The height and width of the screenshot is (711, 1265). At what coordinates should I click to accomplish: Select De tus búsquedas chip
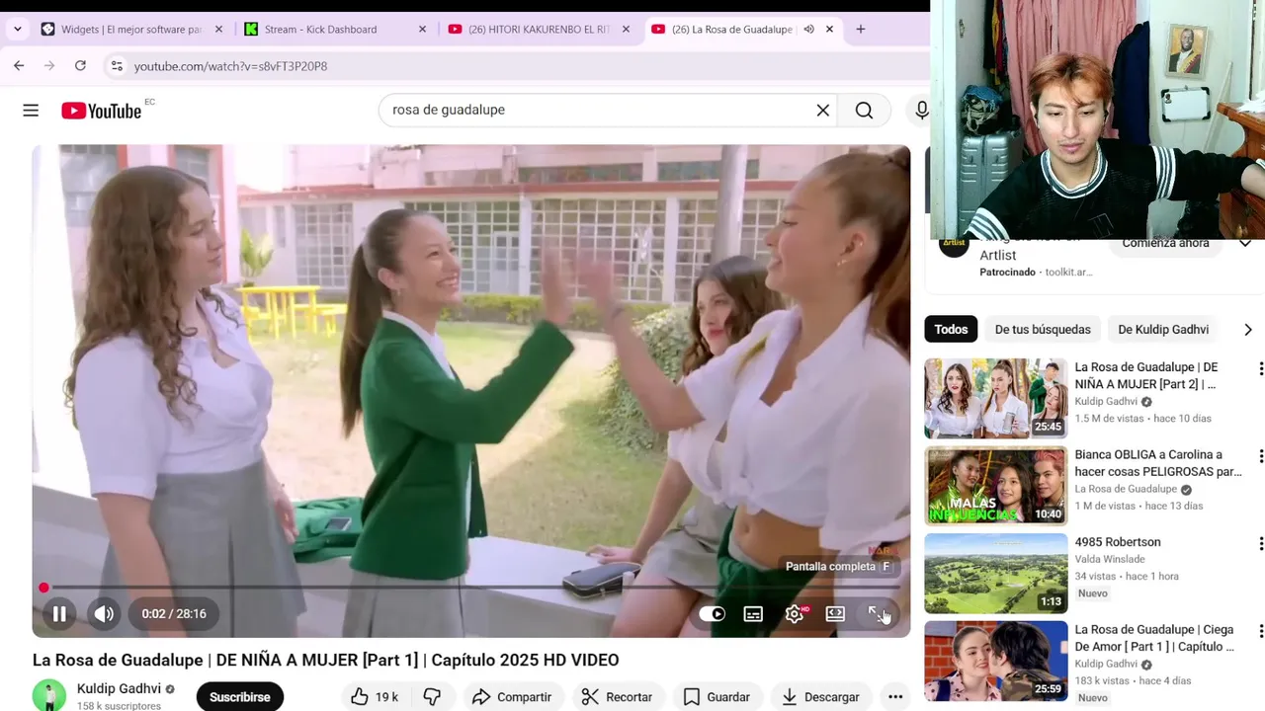coord(1043,329)
